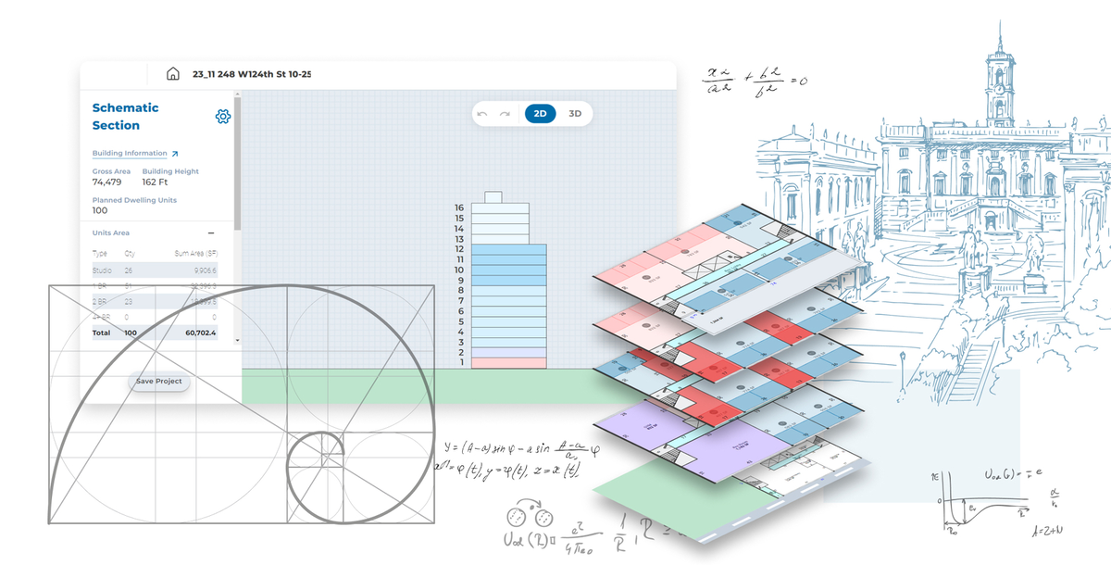Click the Building Information arrow icon

click(x=175, y=154)
